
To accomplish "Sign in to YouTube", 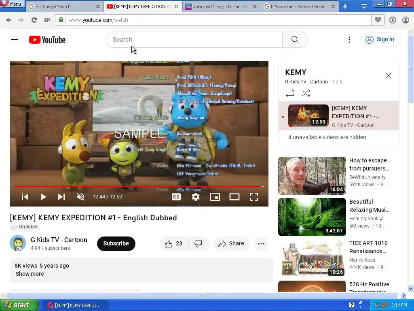I will [380, 40].
